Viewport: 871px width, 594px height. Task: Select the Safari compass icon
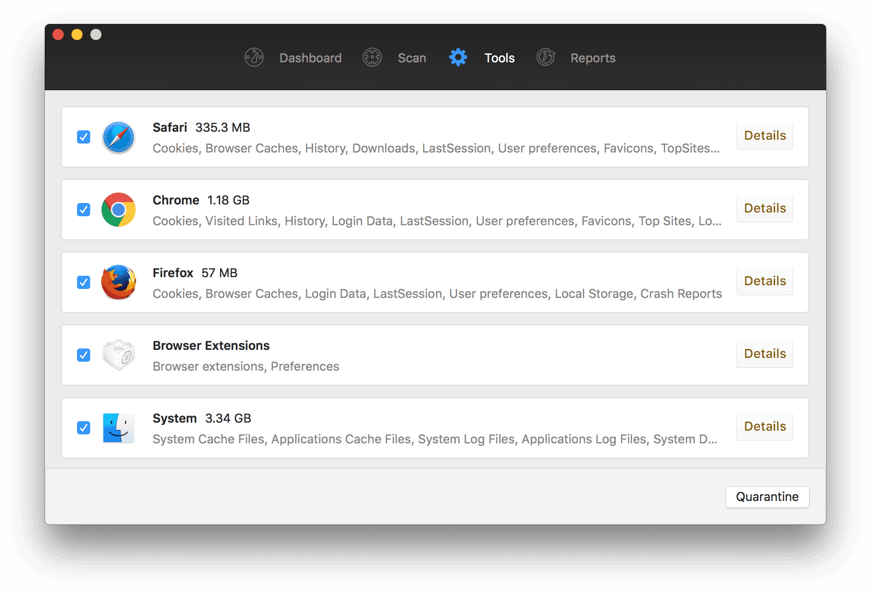119,137
